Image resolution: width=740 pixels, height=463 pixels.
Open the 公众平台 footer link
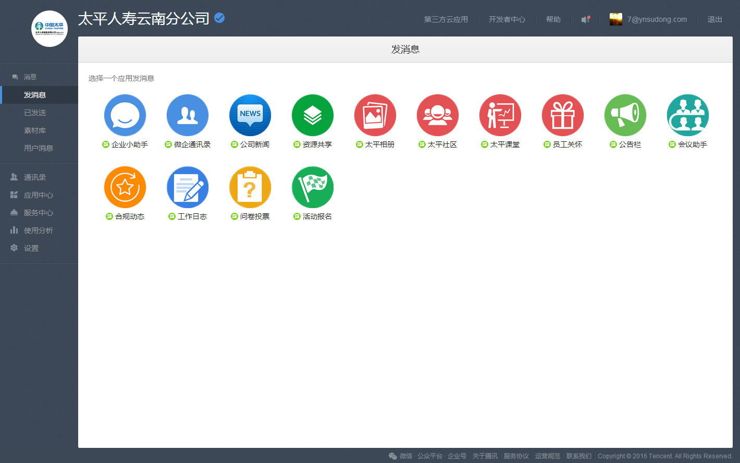(x=430, y=456)
